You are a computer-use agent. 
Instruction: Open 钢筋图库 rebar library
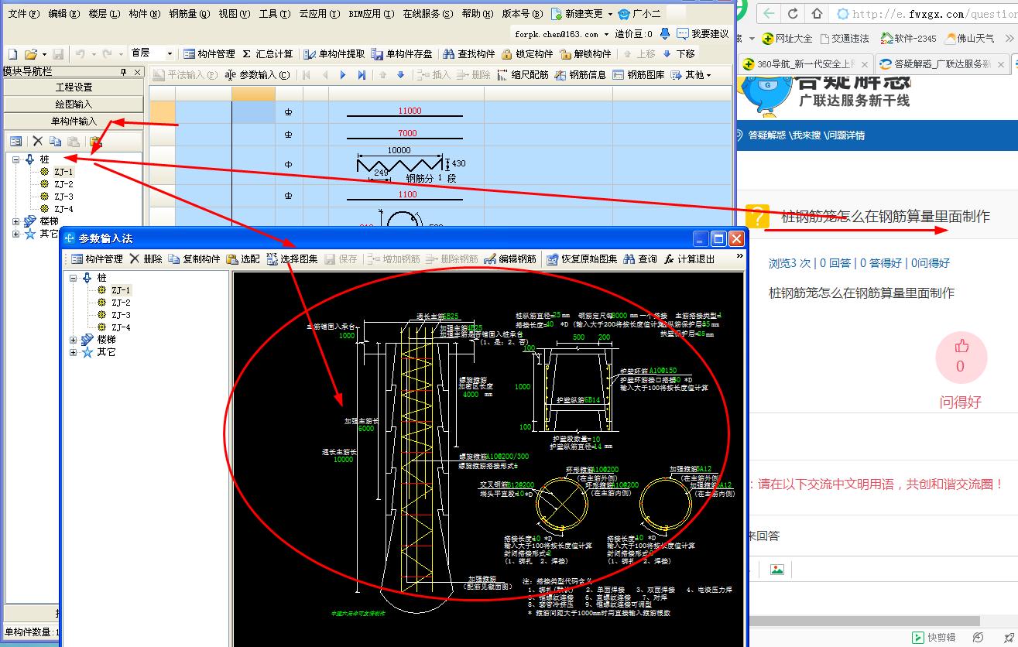(639, 75)
